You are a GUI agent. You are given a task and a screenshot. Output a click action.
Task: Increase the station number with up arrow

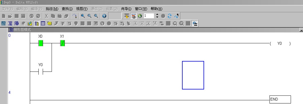157,15
